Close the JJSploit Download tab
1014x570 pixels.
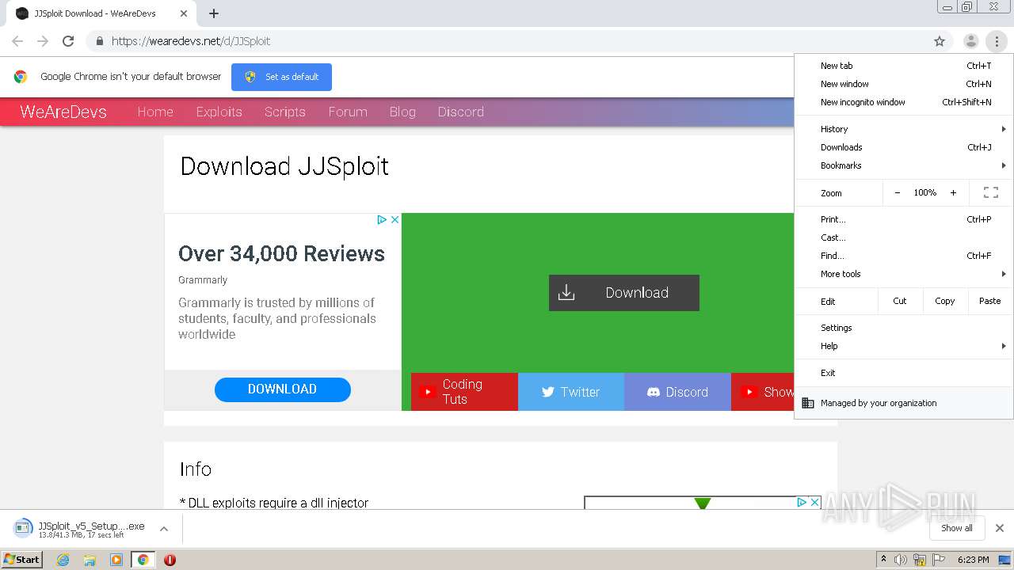[x=184, y=13]
